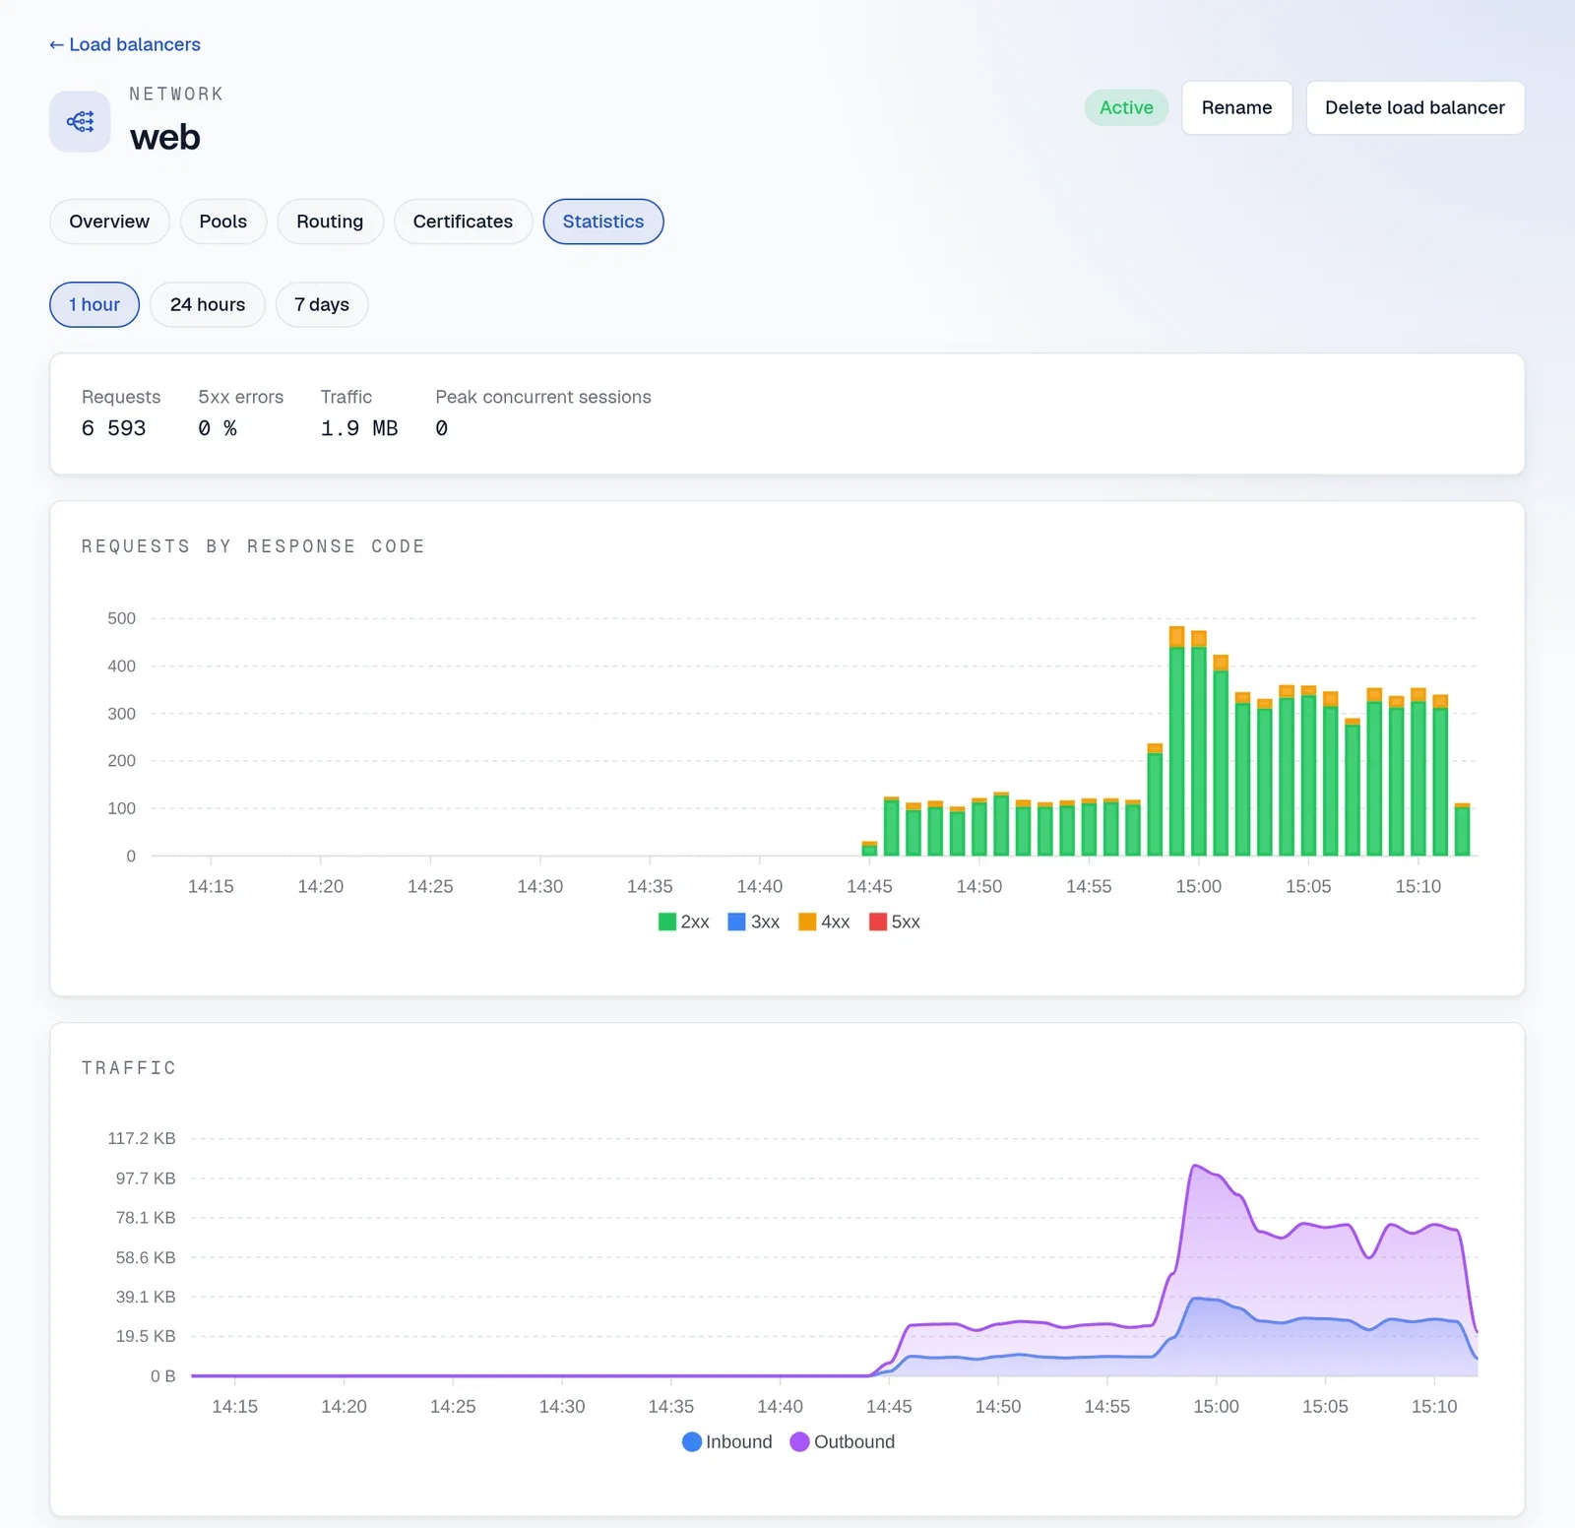
Task: Select the 1 hour time range
Action: pyautogui.click(x=94, y=304)
